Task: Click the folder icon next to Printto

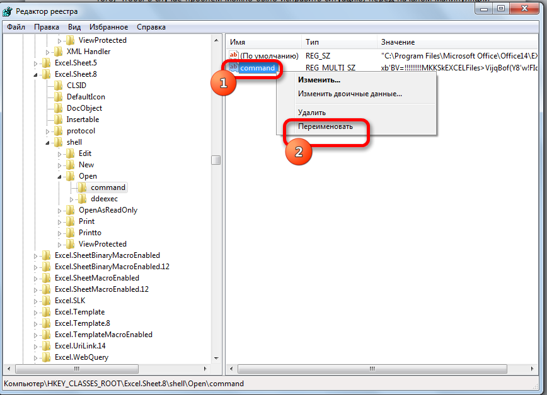Action: (70, 233)
